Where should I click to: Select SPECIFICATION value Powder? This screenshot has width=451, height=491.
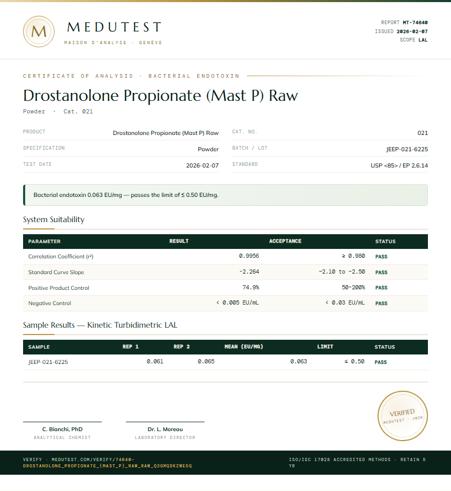(x=208, y=149)
